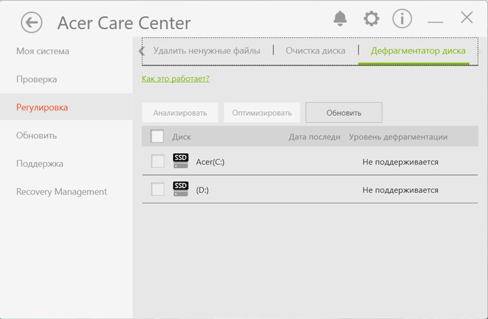Click the Оптимизировать button

(x=262, y=112)
